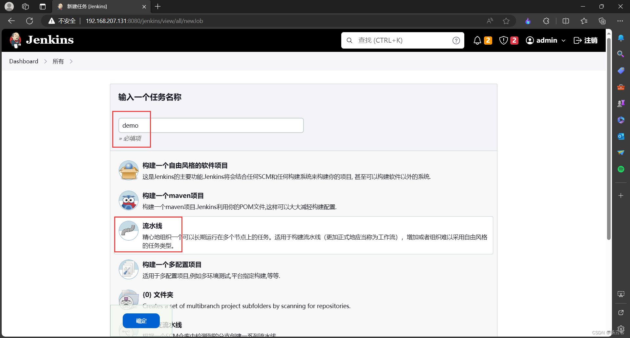Open the workspaces icon in title bar
This screenshot has width=630, height=338.
pyautogui.click(x=26, y=7)
